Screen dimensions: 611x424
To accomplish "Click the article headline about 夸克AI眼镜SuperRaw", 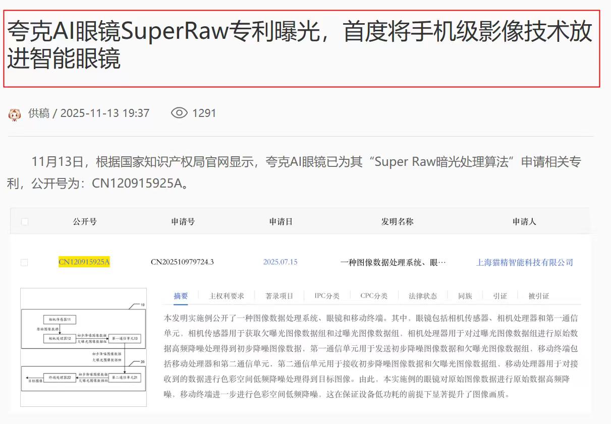I will (300, 46).
